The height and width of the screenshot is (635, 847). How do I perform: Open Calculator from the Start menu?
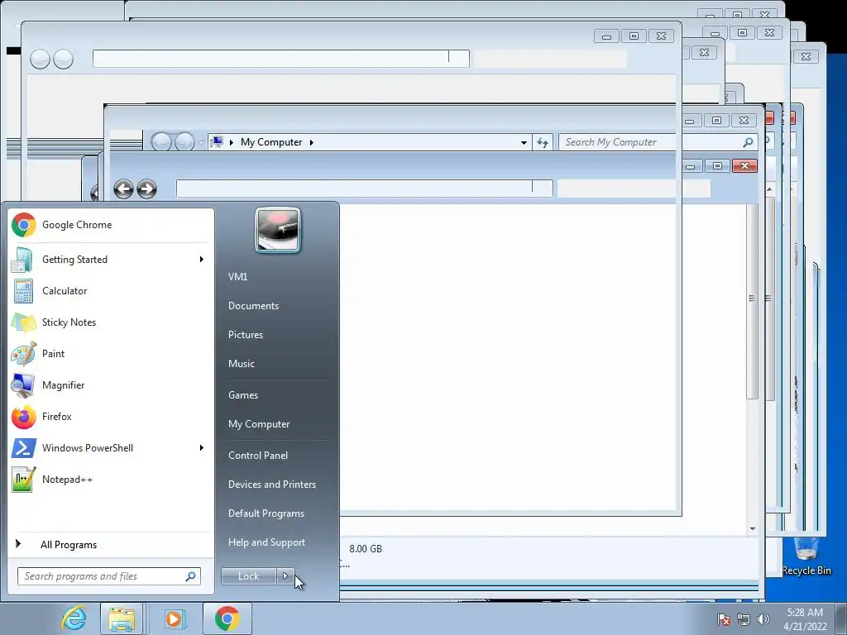[x=111, y=290]
